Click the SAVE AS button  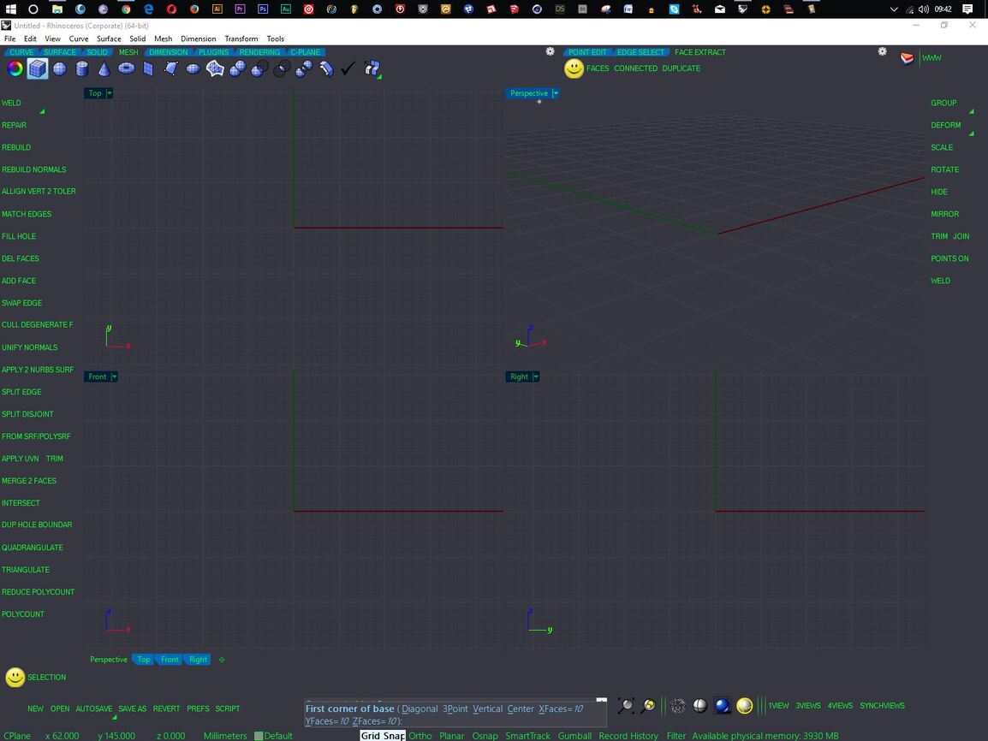(x=133, y=708)
